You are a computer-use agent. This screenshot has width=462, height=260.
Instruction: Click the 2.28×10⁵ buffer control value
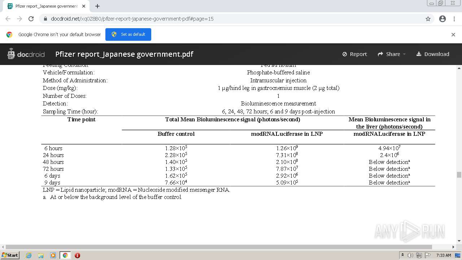point(176,155)
